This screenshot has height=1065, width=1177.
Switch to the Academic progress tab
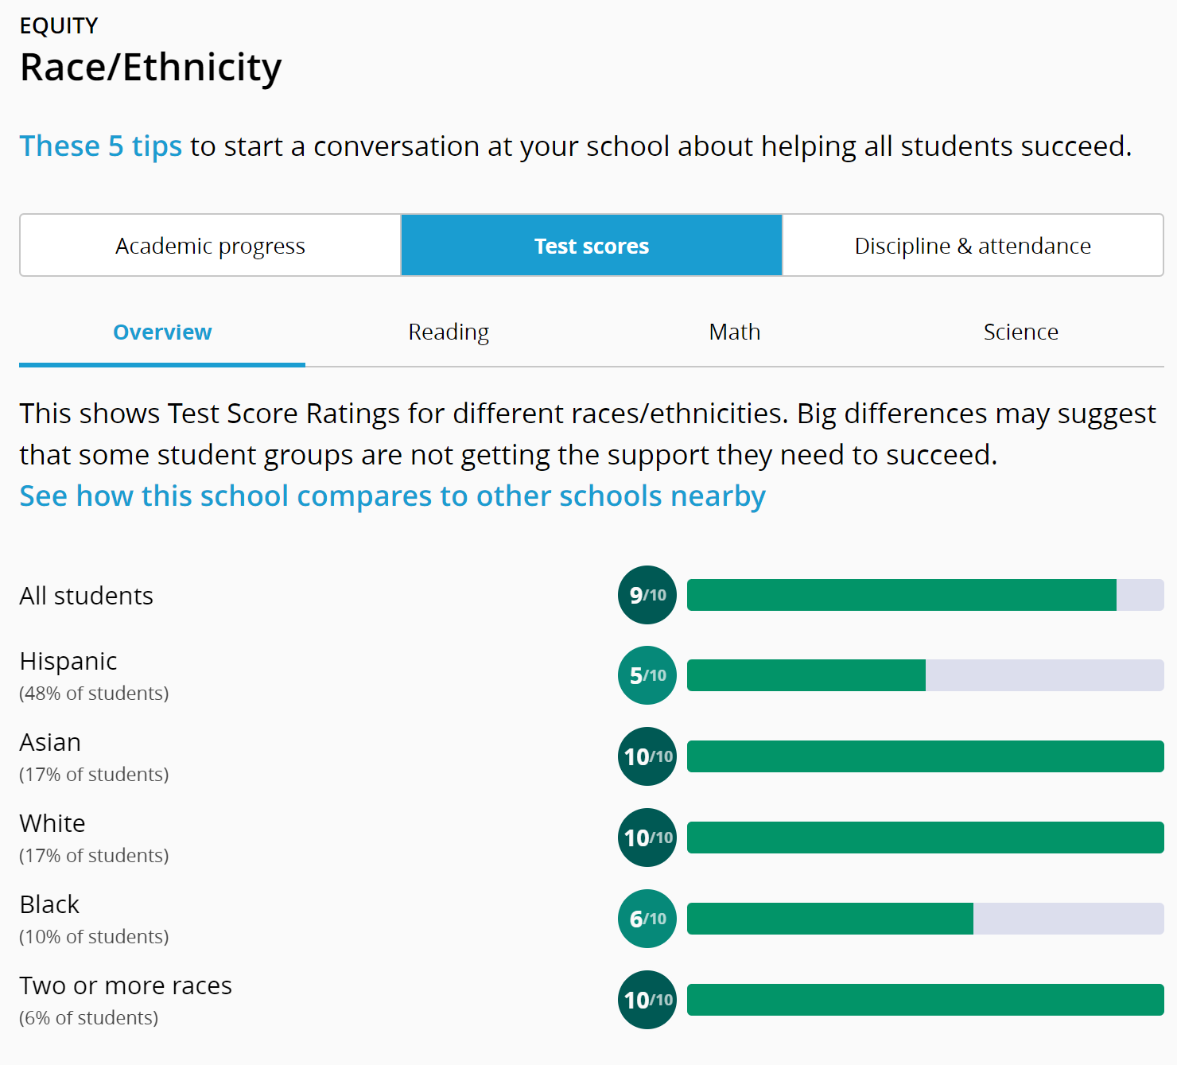pos(210,246)
